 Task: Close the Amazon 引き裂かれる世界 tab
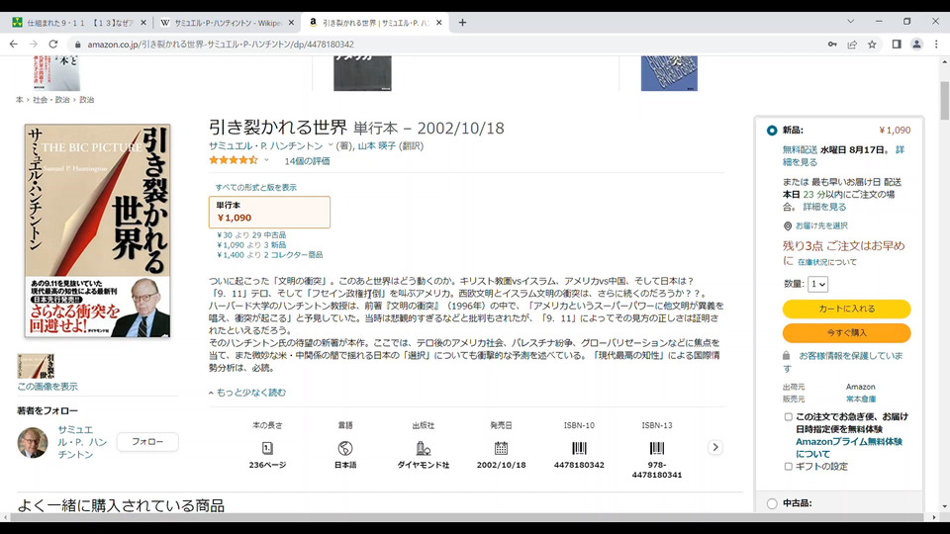point(438,23)
